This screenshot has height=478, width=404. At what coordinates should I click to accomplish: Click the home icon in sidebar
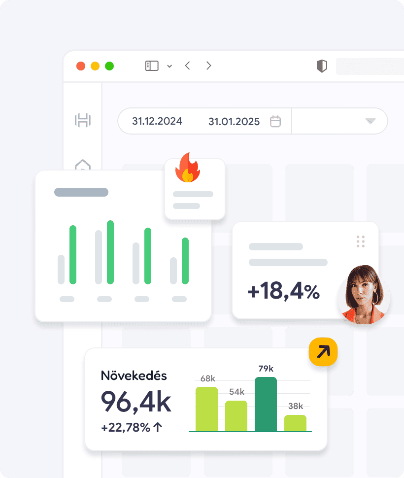(x=83, y=166)
